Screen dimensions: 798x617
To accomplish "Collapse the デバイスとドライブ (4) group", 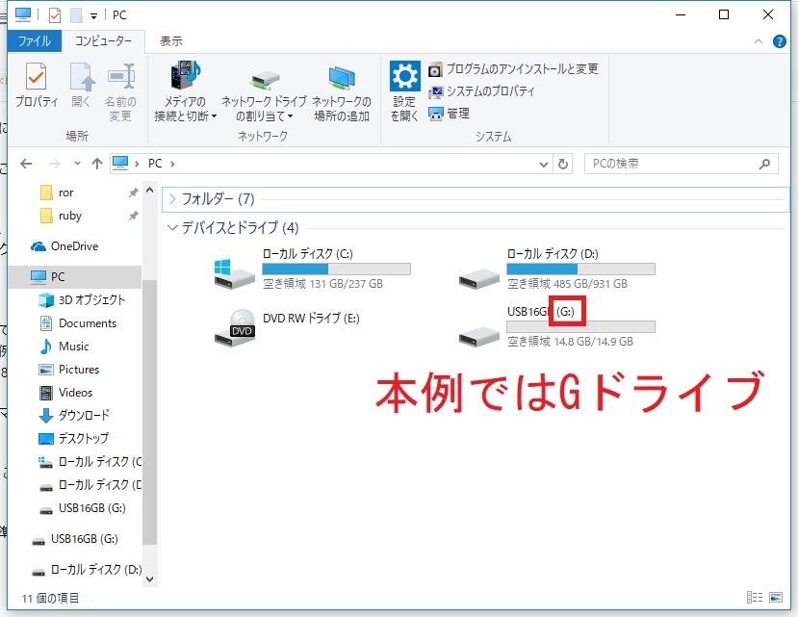I will point(172,227).
